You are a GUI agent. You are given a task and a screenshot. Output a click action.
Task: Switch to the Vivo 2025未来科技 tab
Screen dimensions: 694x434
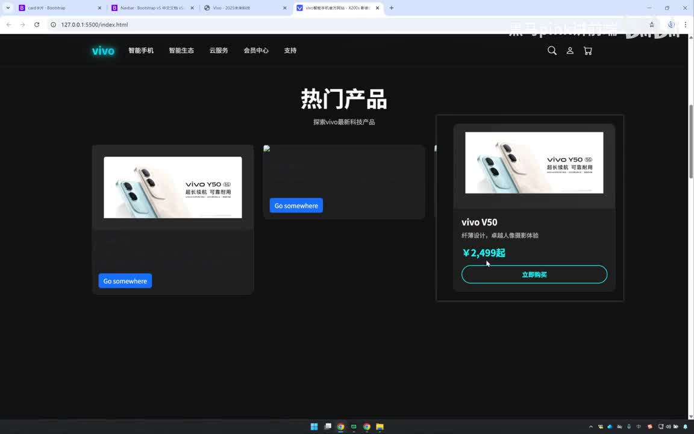245,8
